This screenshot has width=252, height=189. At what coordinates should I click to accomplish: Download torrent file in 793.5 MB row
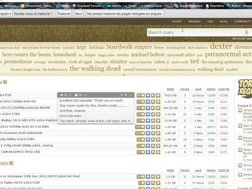(158, 95)
